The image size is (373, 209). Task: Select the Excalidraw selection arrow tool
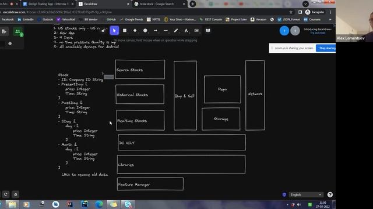coord(114,31)
